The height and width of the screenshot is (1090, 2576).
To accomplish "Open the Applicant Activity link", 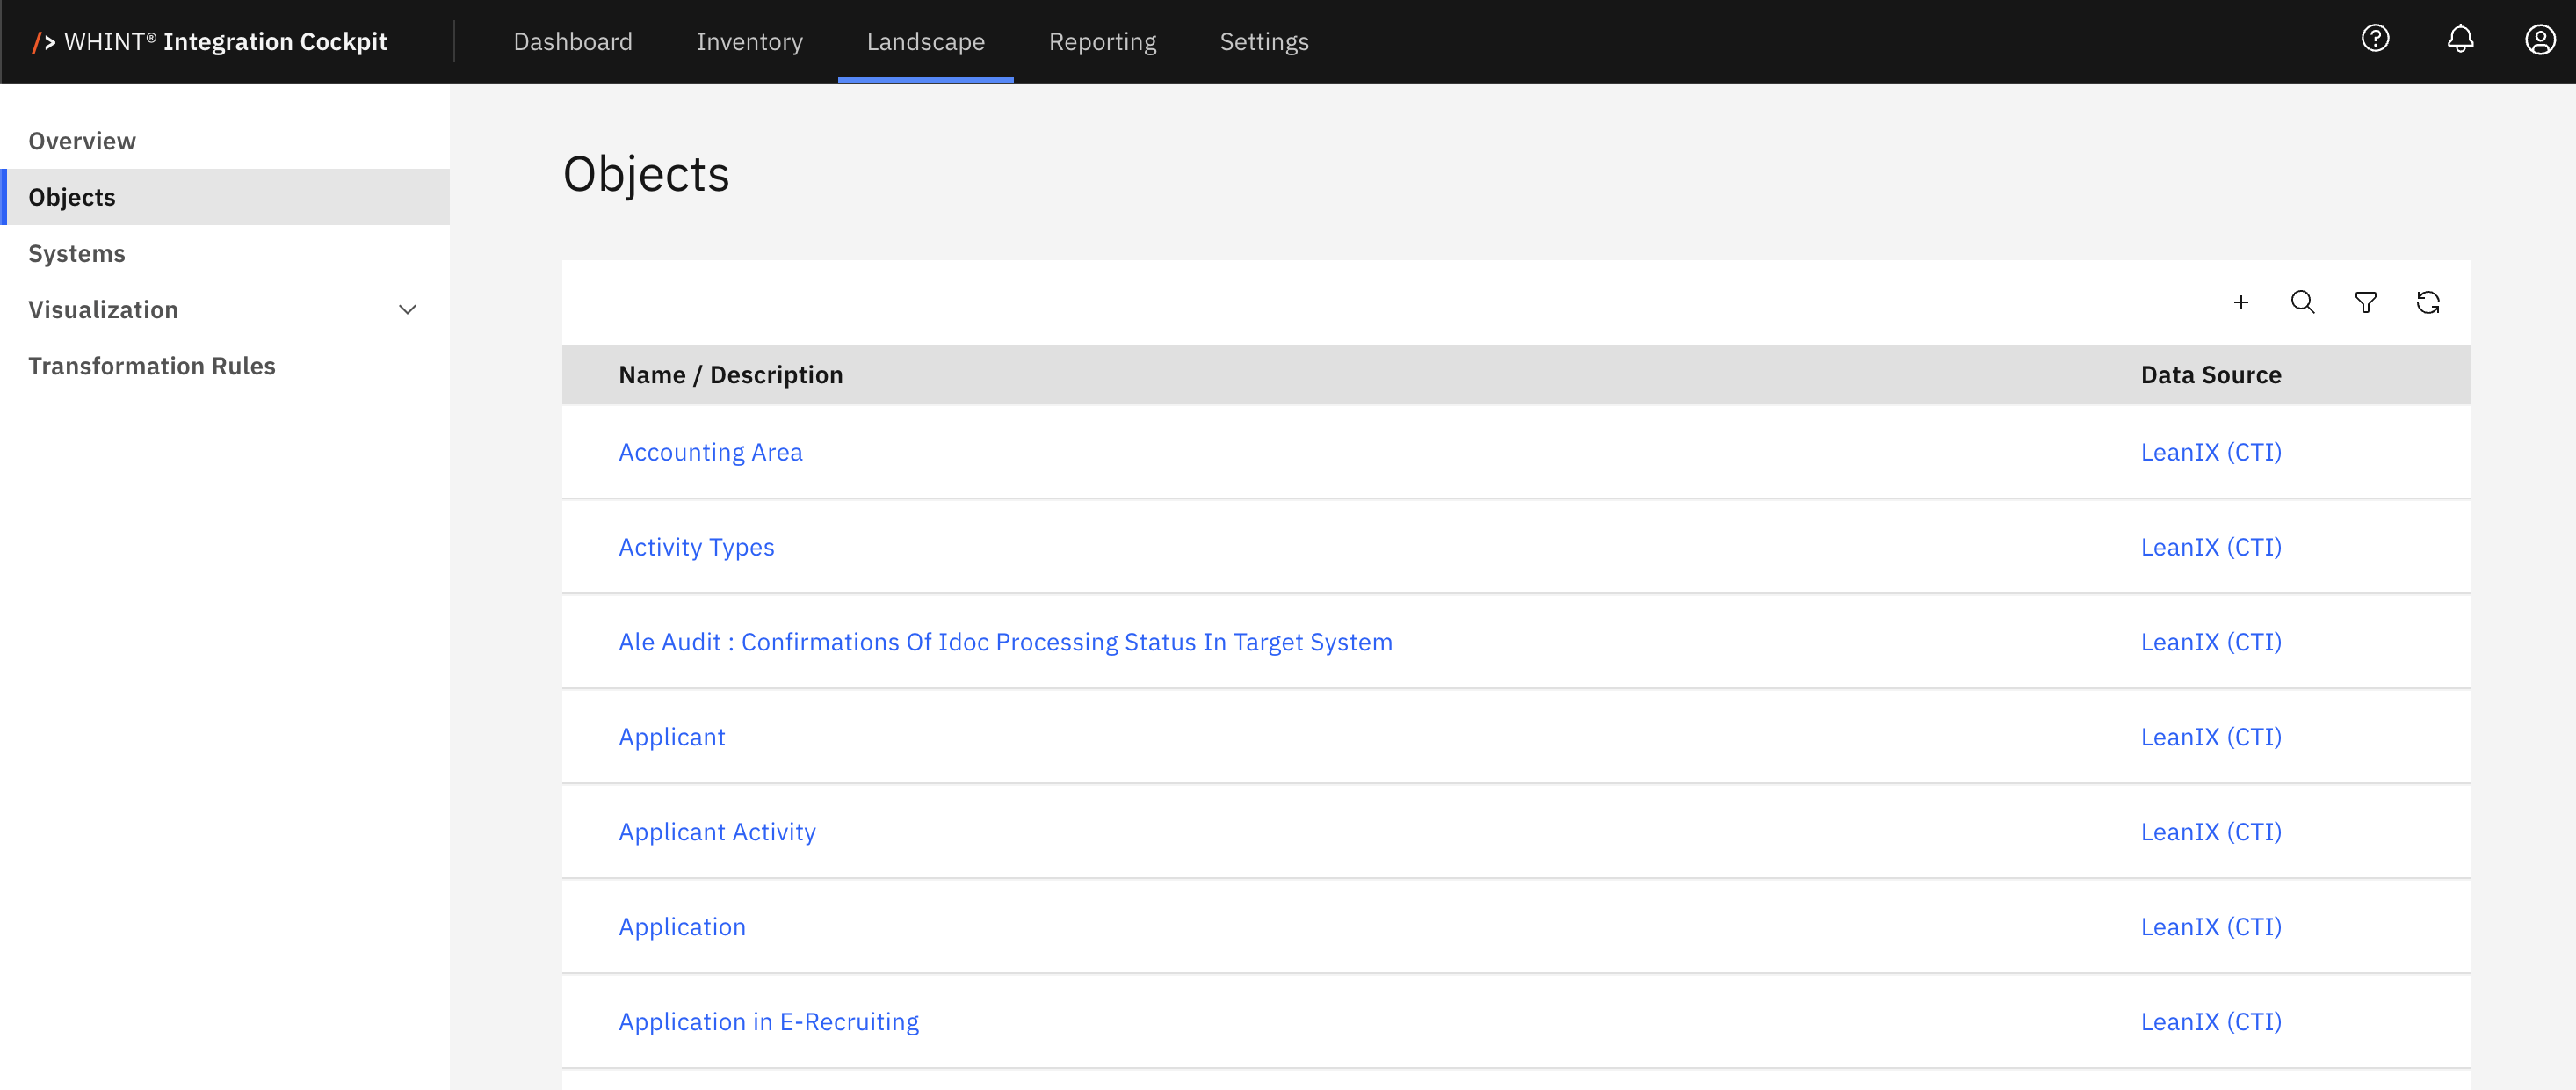I will [x=717, y=831].
